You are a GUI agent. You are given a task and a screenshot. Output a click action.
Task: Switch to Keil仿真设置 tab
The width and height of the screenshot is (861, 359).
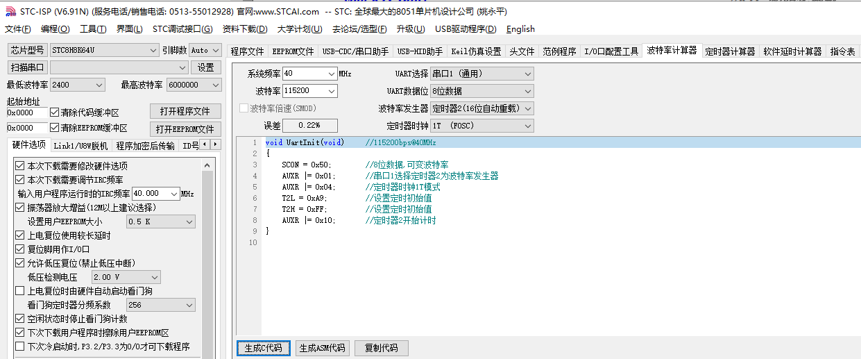click(x=476, y=51)
